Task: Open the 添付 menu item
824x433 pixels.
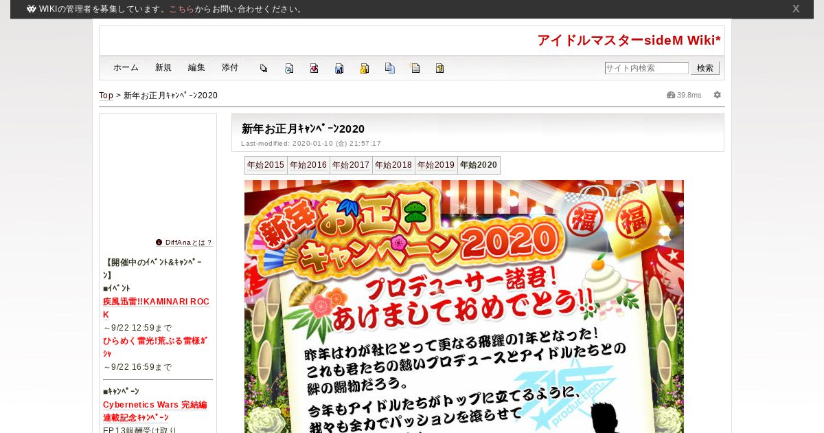Action: click(x=230, y=68)
